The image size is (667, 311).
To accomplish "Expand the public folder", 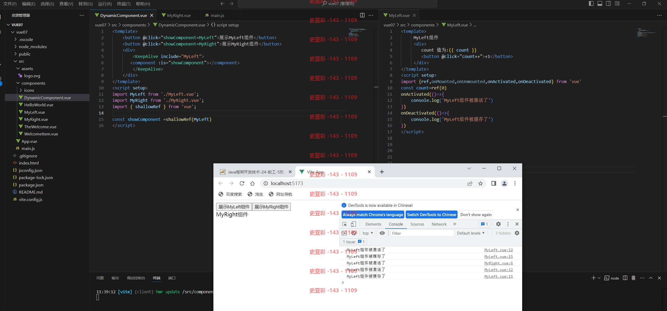I will pos(15,54).
